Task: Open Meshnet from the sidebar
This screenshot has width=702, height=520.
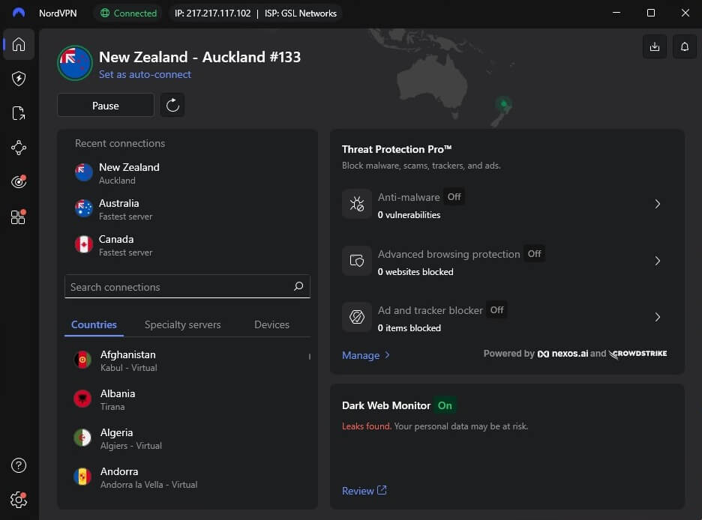Action: click(x=19, y=148)
